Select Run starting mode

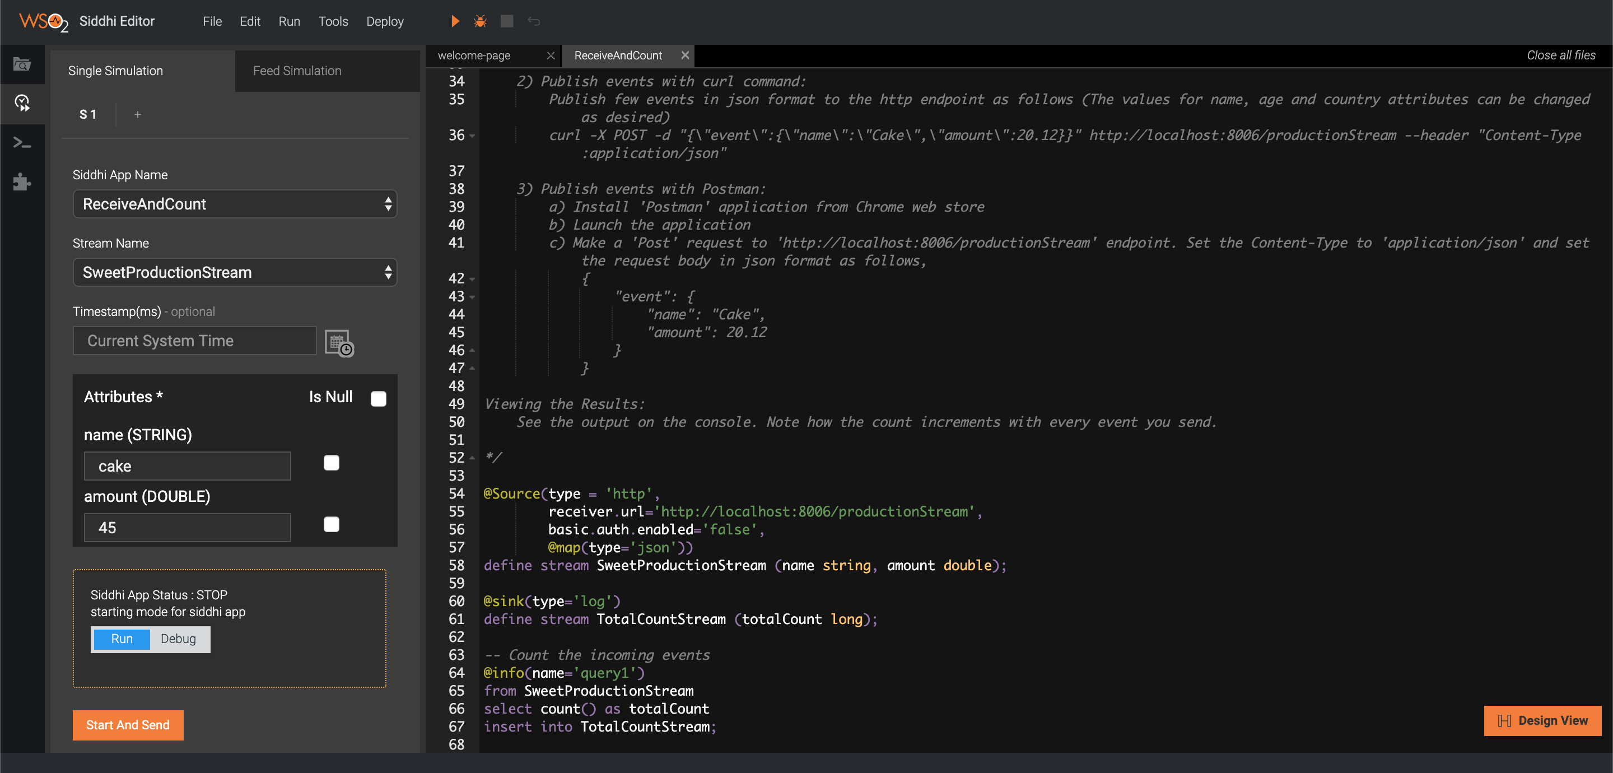click(x=122, y=639)
